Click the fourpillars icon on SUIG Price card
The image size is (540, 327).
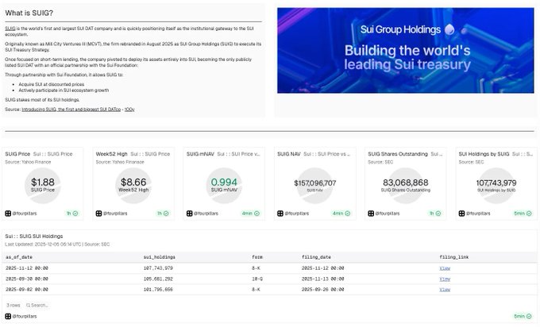[8, 214]
